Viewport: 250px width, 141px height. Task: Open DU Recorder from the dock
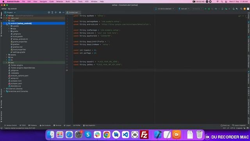pos(177,135)
